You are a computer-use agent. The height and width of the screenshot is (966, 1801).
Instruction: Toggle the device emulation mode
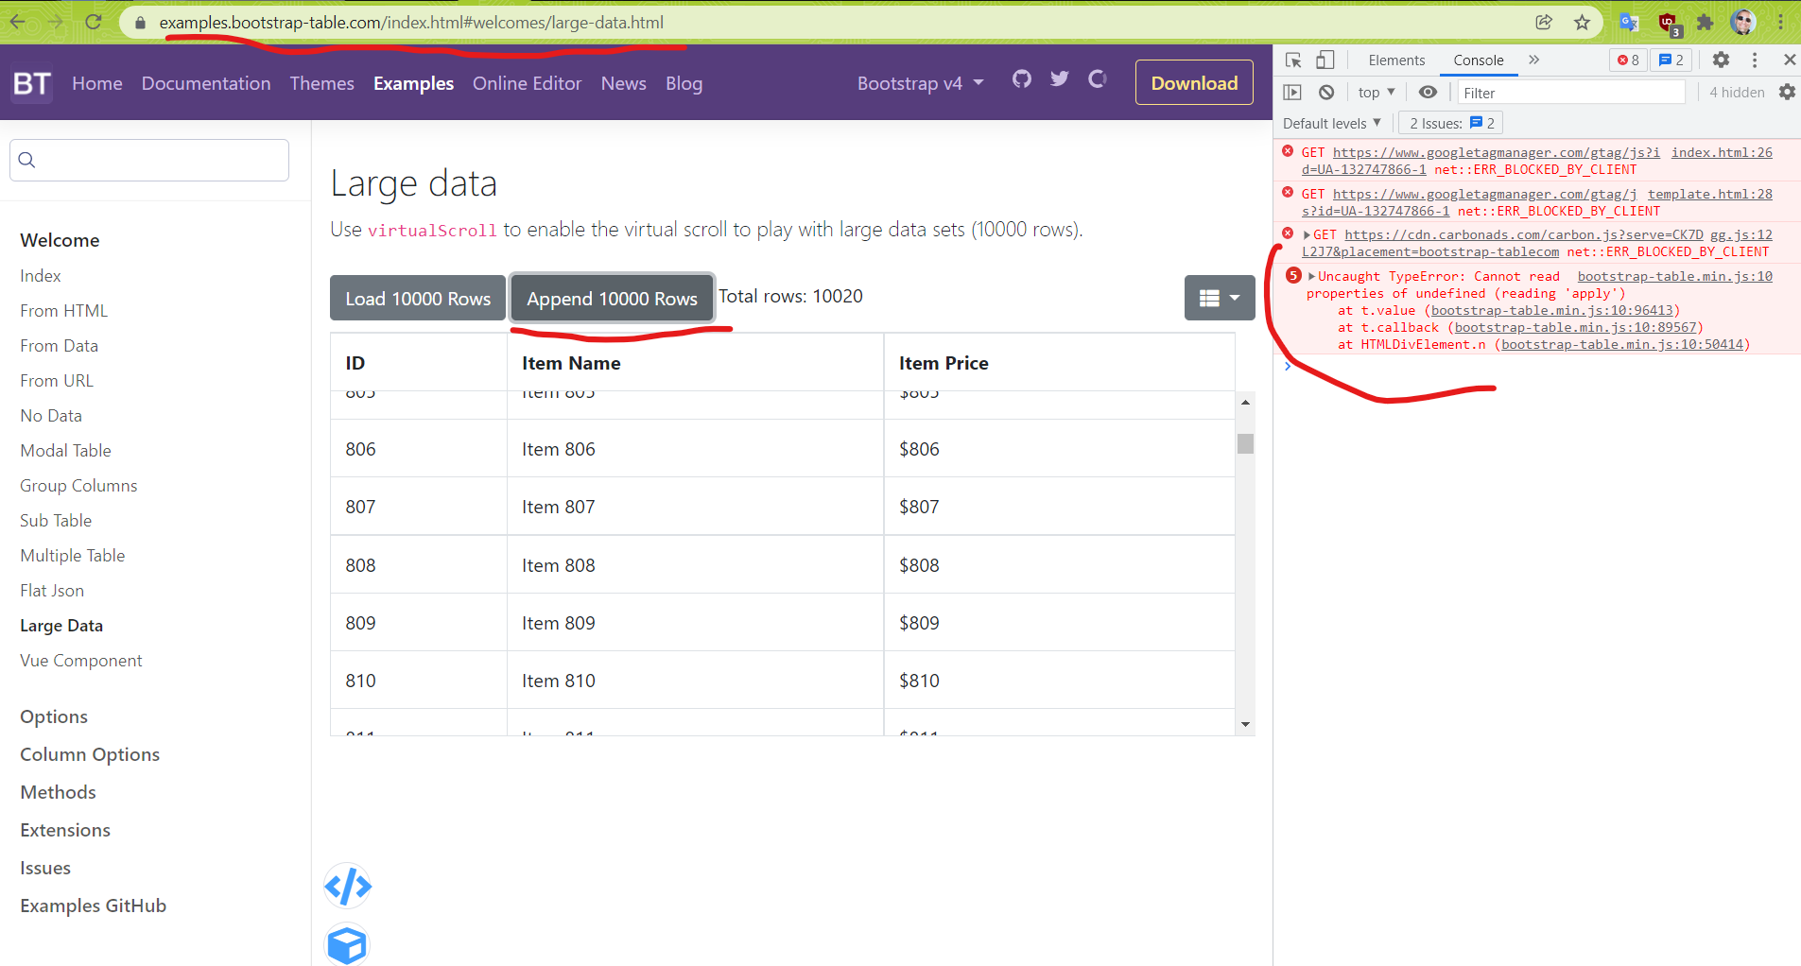coord(1325,59)
